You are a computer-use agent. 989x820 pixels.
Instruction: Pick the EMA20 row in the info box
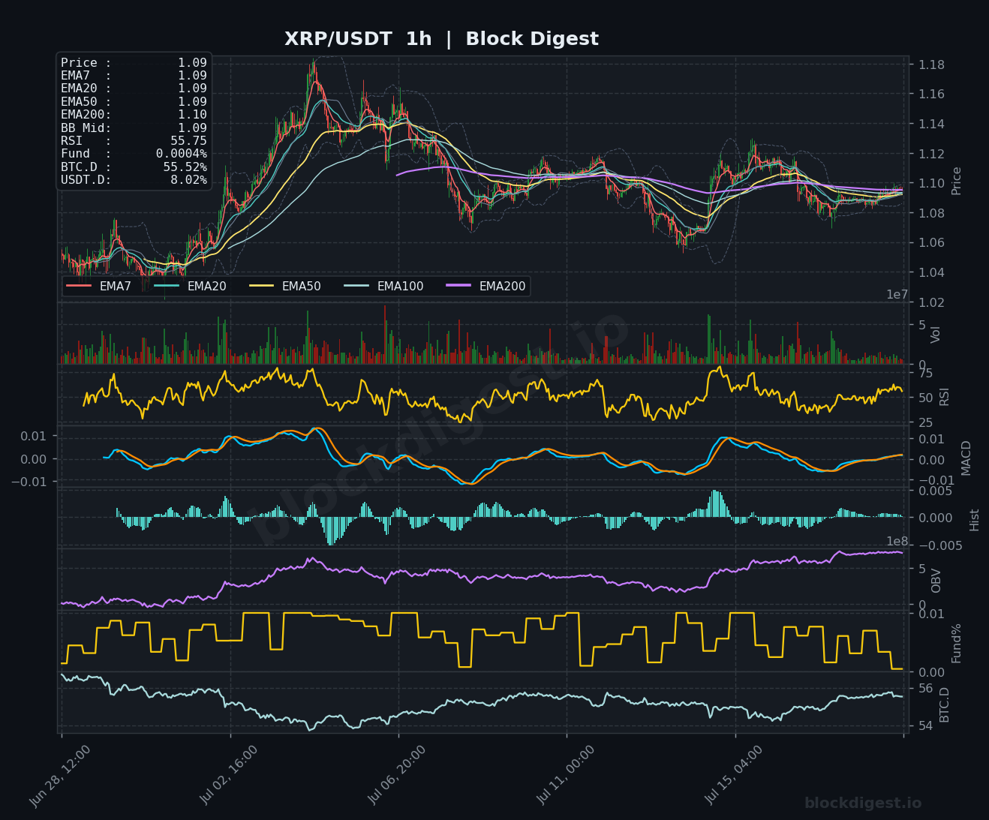click(x=134, y=89)
